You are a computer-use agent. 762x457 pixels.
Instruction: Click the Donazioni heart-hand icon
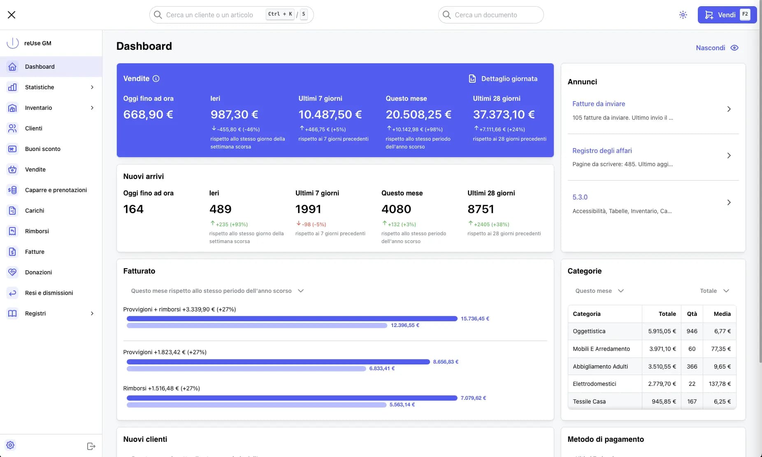12,272
